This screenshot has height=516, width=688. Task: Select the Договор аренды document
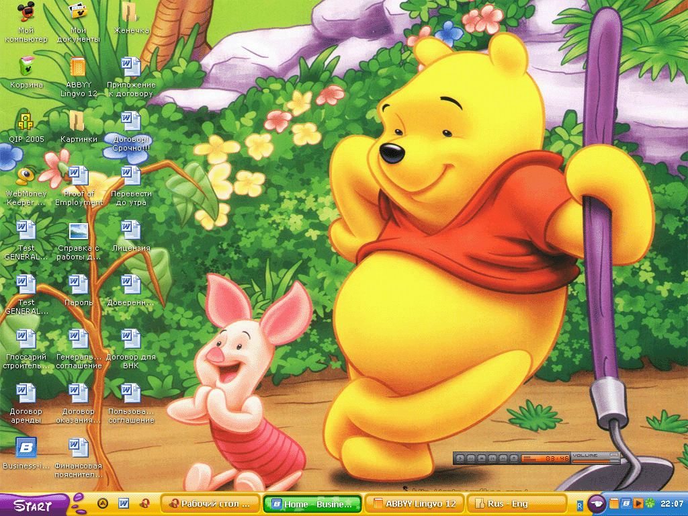[26, 403]
